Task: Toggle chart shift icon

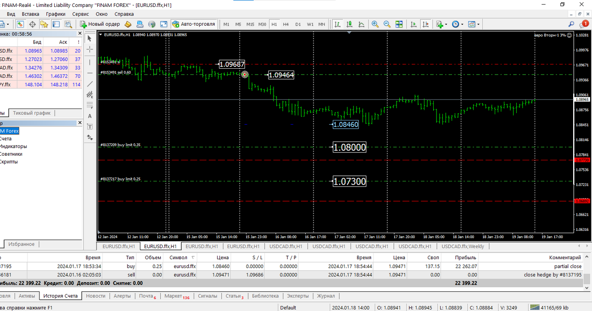Action: (425, 24)
